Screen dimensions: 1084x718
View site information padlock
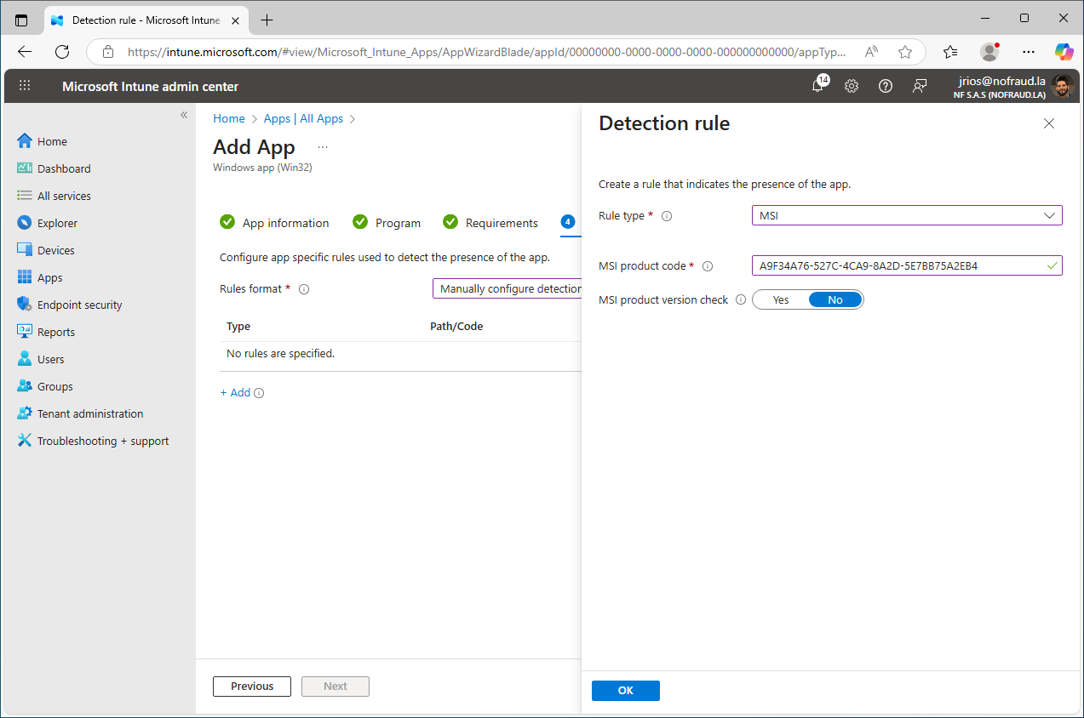pyautogui.click(x=108, y=52)
